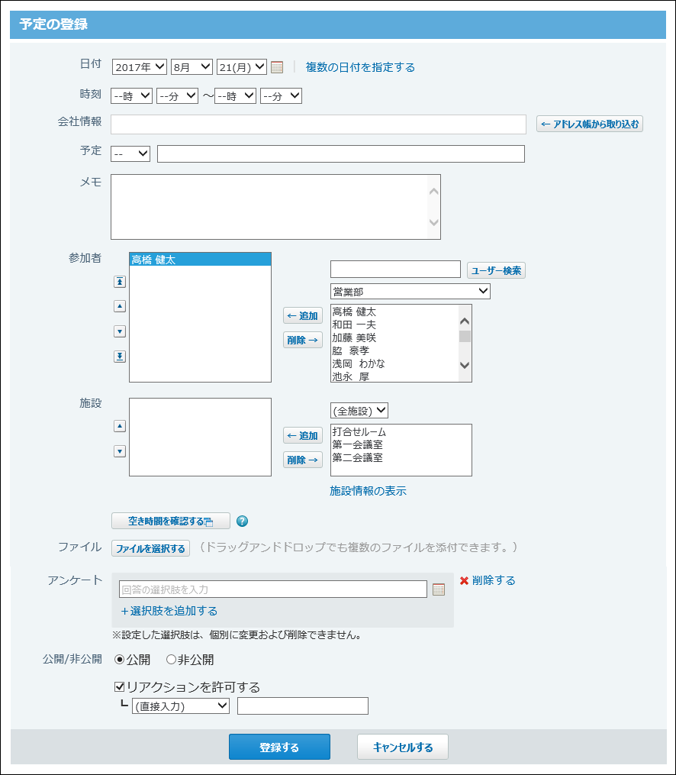Click ファイルを選択する button
This screenshot has width=676, height=775.
[x=150, y=548]
